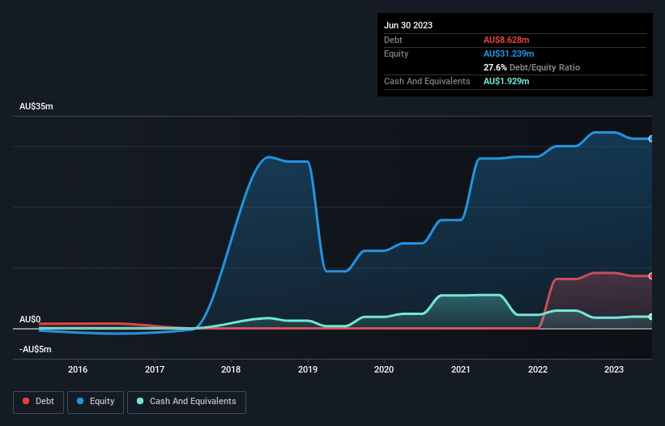This screenshot has width=665, height=426.
Task: Click the AU$0 axis label
Action: [30, 319]
